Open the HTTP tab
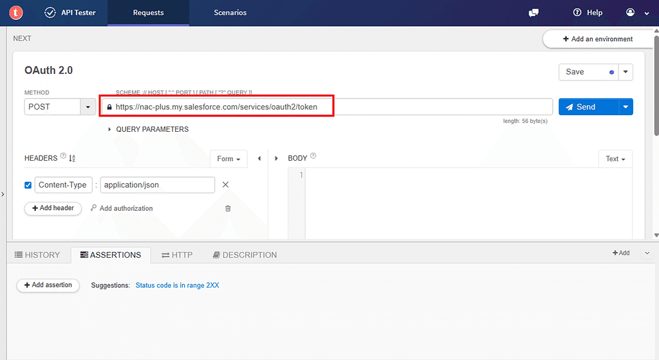 [x=178, y=255]
